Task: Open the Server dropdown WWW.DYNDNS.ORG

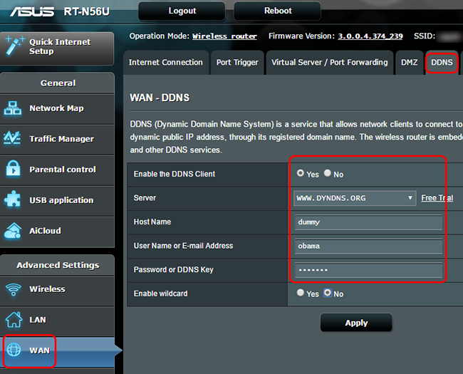Action: point(355,198)
